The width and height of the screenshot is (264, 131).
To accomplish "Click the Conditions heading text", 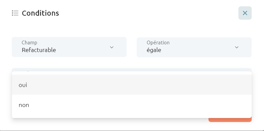I will tap(41, 13).
